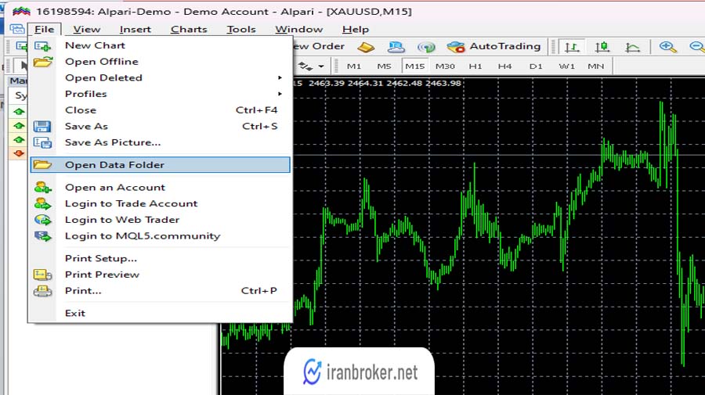This screenshot has height=395, width=705.
Task: Click the green signals toolbar icon
Action: tap(426, 47)
